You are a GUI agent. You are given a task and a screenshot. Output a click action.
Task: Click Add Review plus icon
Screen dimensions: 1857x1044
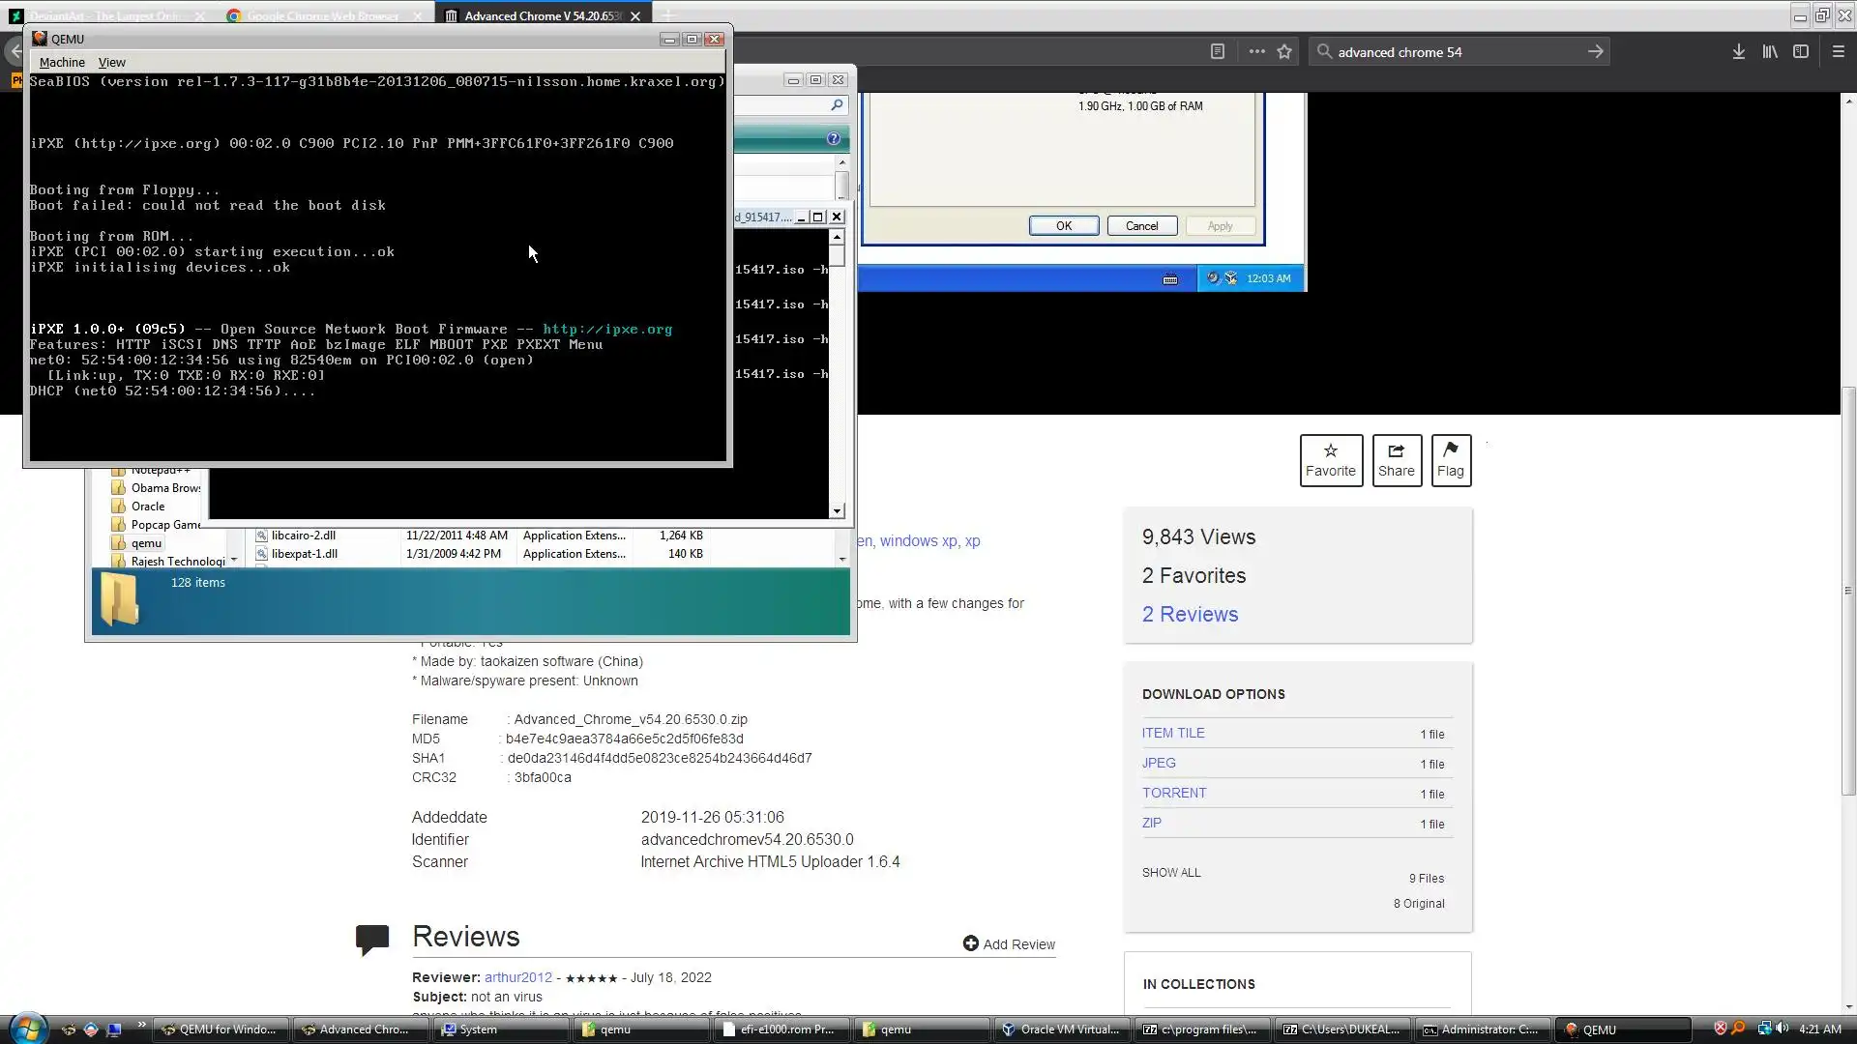(971, 943)
